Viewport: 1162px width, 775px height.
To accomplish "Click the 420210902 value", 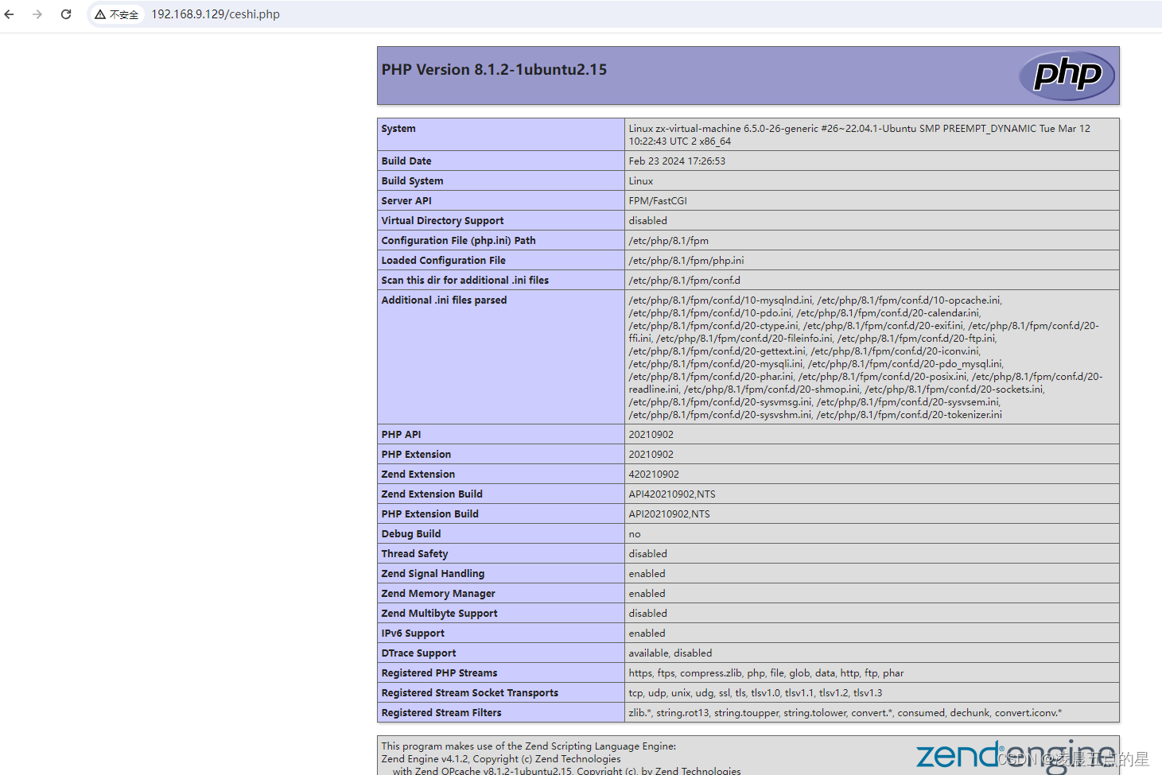I will [654, 475].
